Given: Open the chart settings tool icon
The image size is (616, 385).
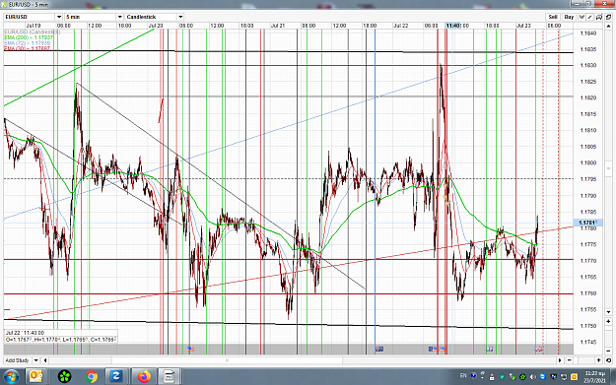Looking at the screenshot, I should pos(599,17).
